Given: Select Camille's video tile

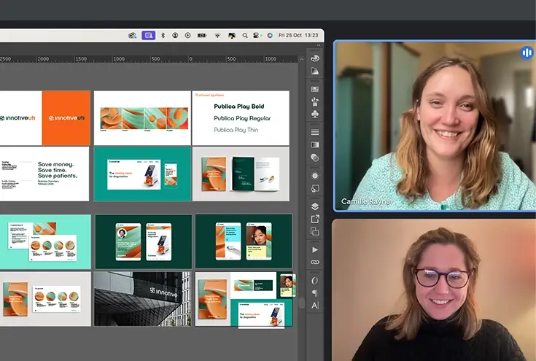Looking at the screenshot, I should pos(434,125).
